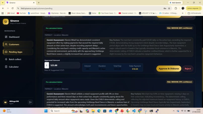The height and width of the screenshot is (114, 203).
Task: Click the Daily Payment E10.50 value
Action: (135, 69)
